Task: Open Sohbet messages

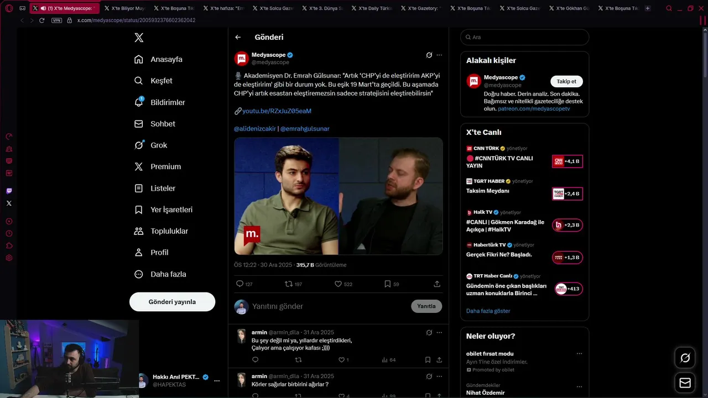Action: (x=155, y=124)
